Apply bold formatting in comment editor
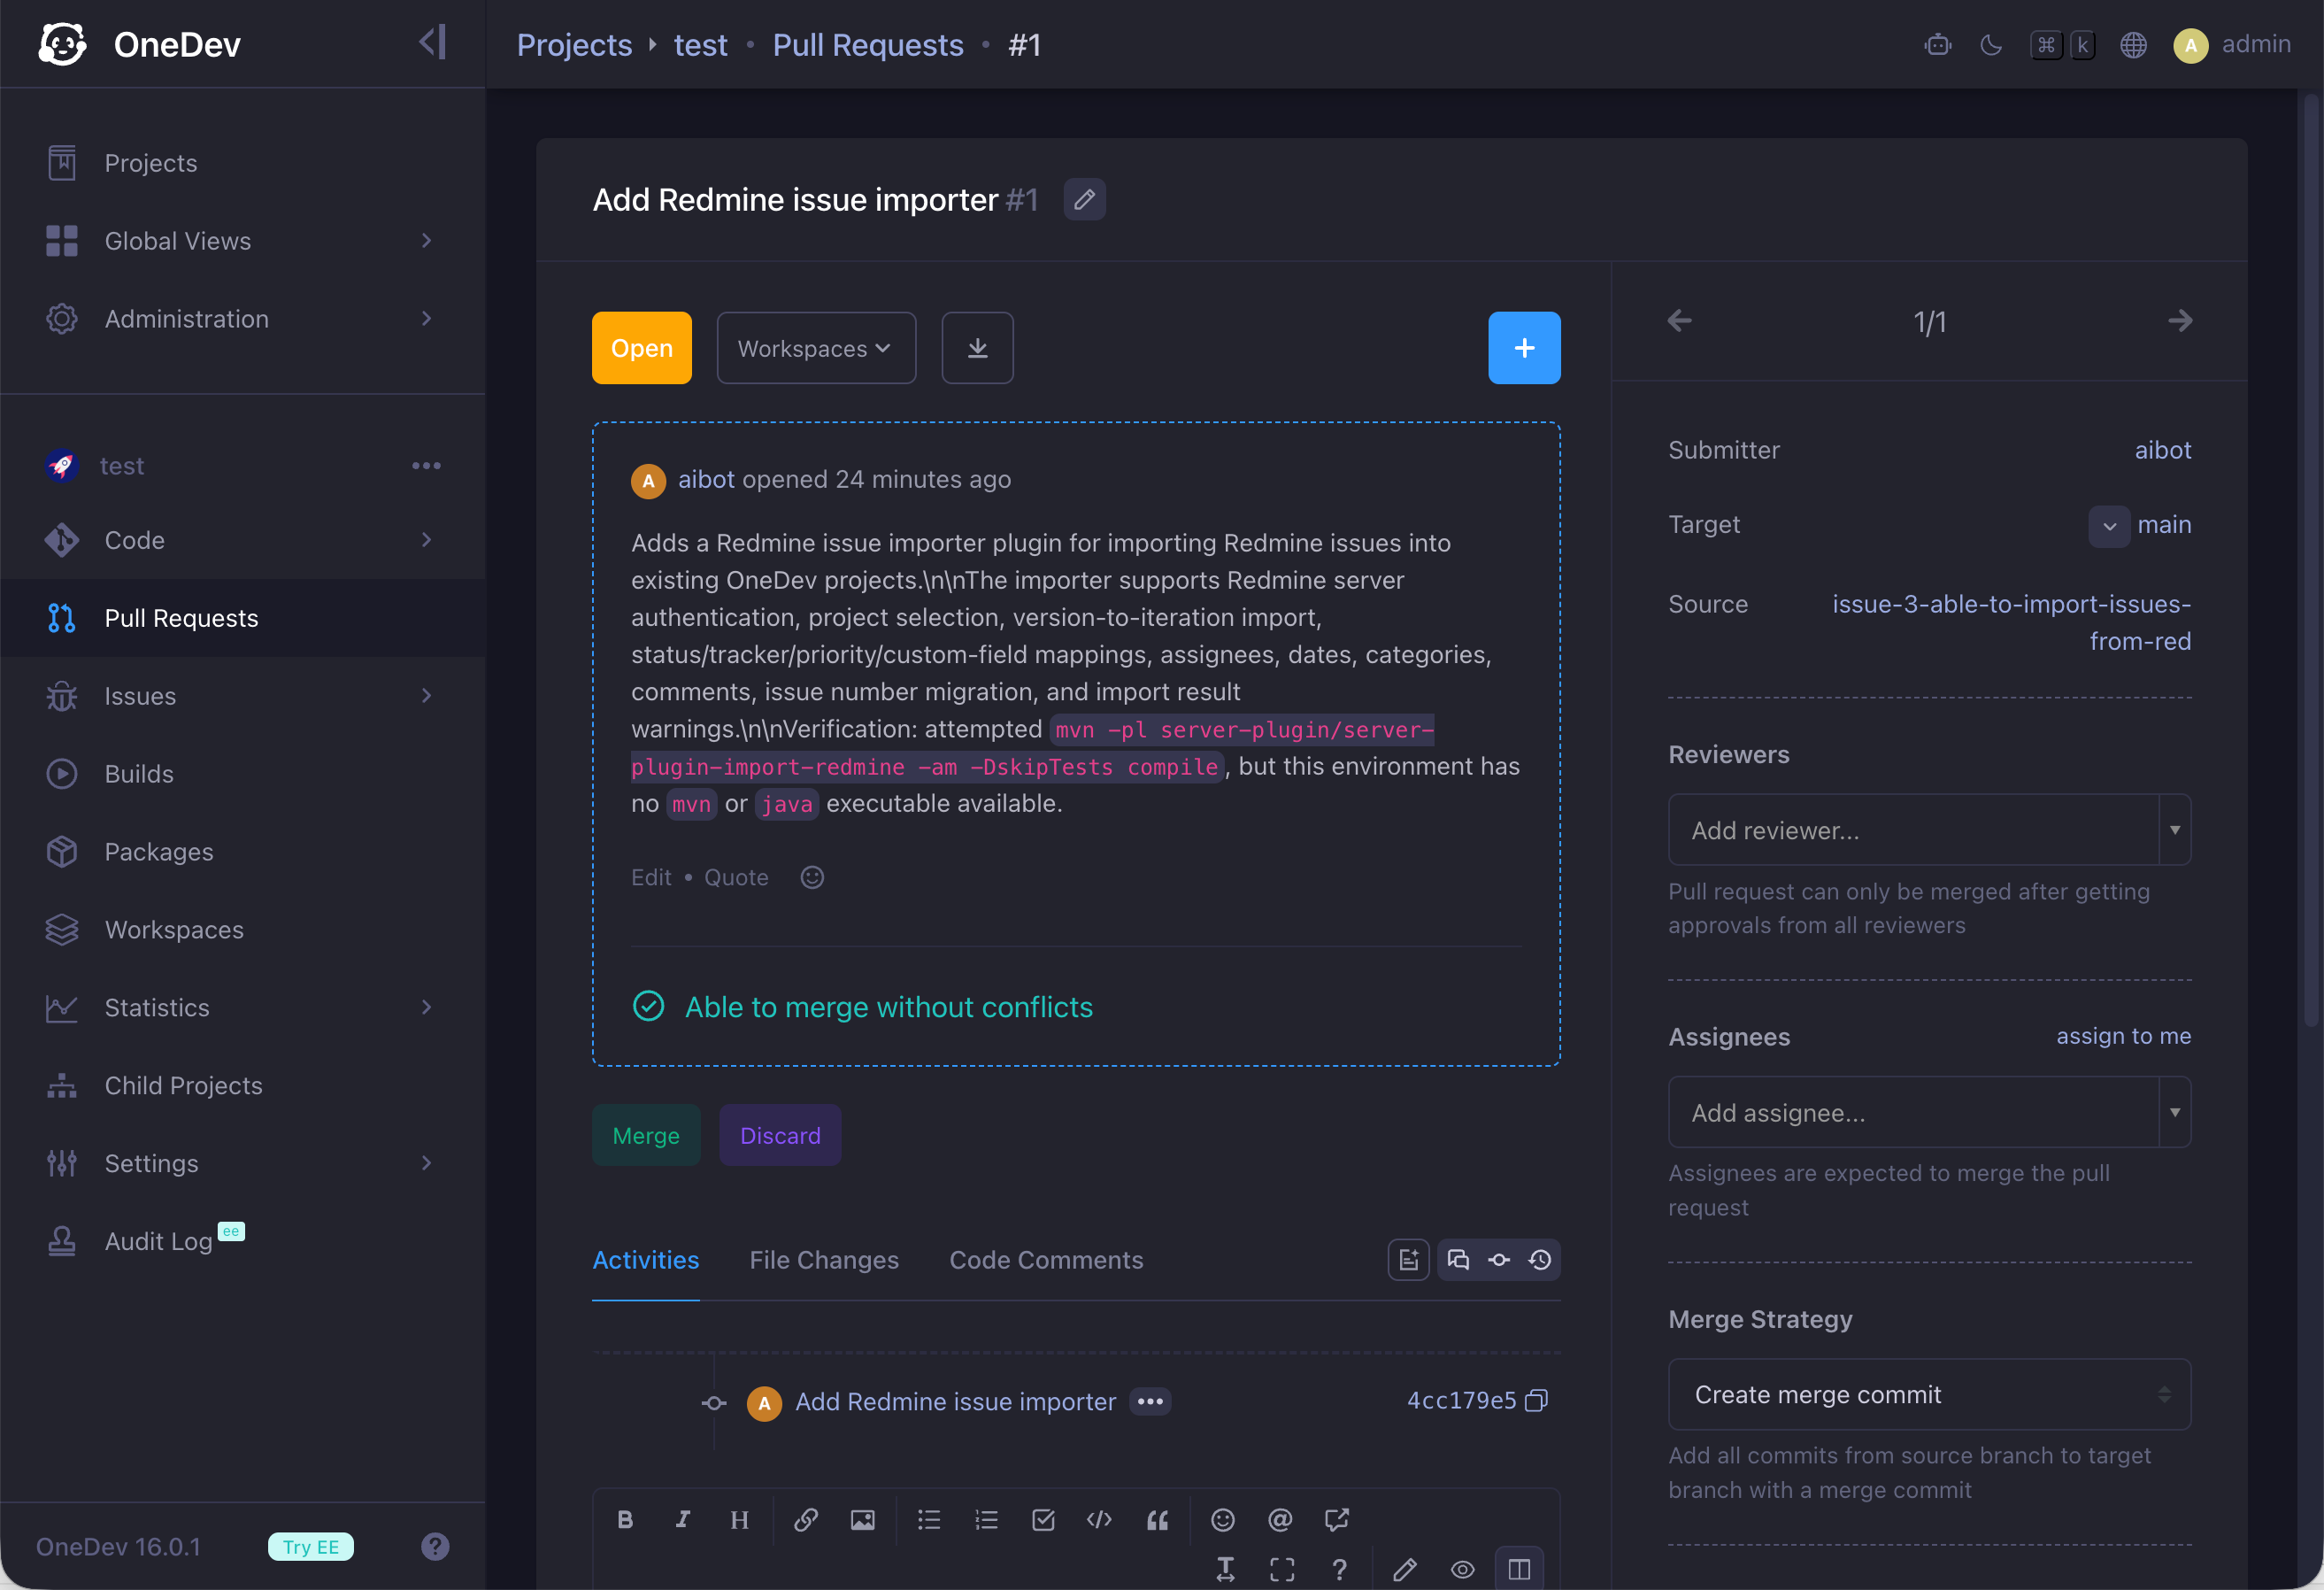The width and height of the screenshot is (2324, 1590). (x=625, y=1520)
